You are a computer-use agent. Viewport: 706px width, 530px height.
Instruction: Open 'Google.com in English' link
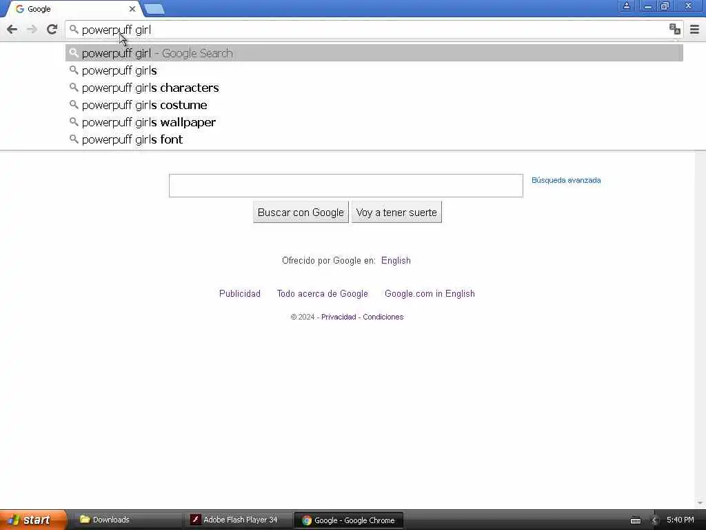(x=430, y=293)
